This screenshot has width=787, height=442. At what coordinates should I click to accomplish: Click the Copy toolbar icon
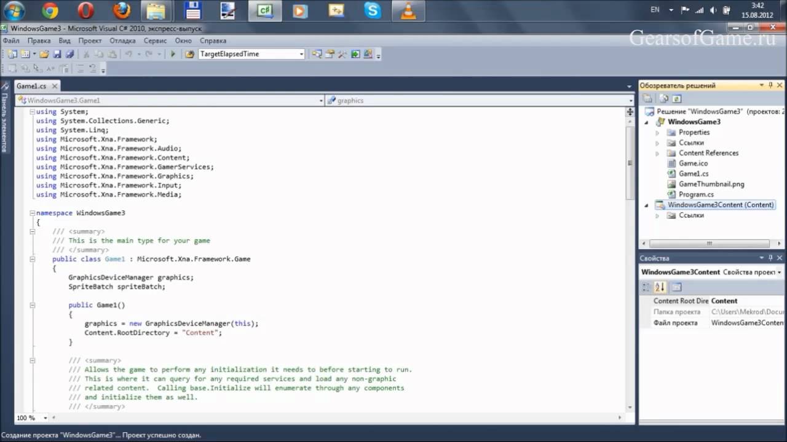click(x=99, y=54)
